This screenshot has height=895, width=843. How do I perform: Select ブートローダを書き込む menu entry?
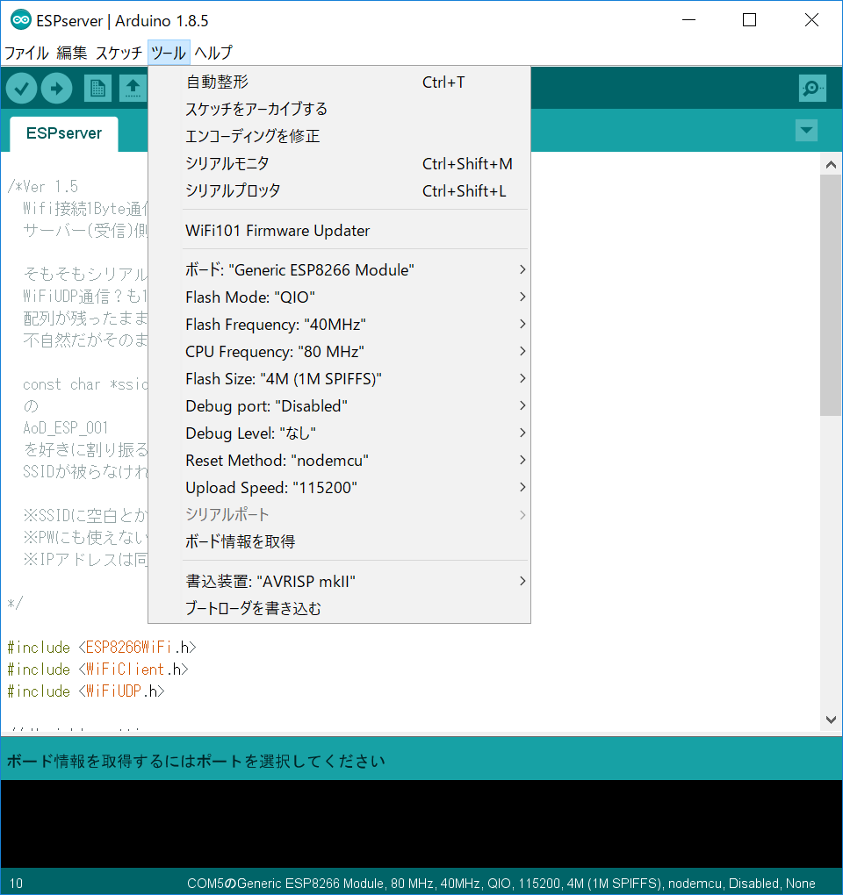tap(339, 608)
